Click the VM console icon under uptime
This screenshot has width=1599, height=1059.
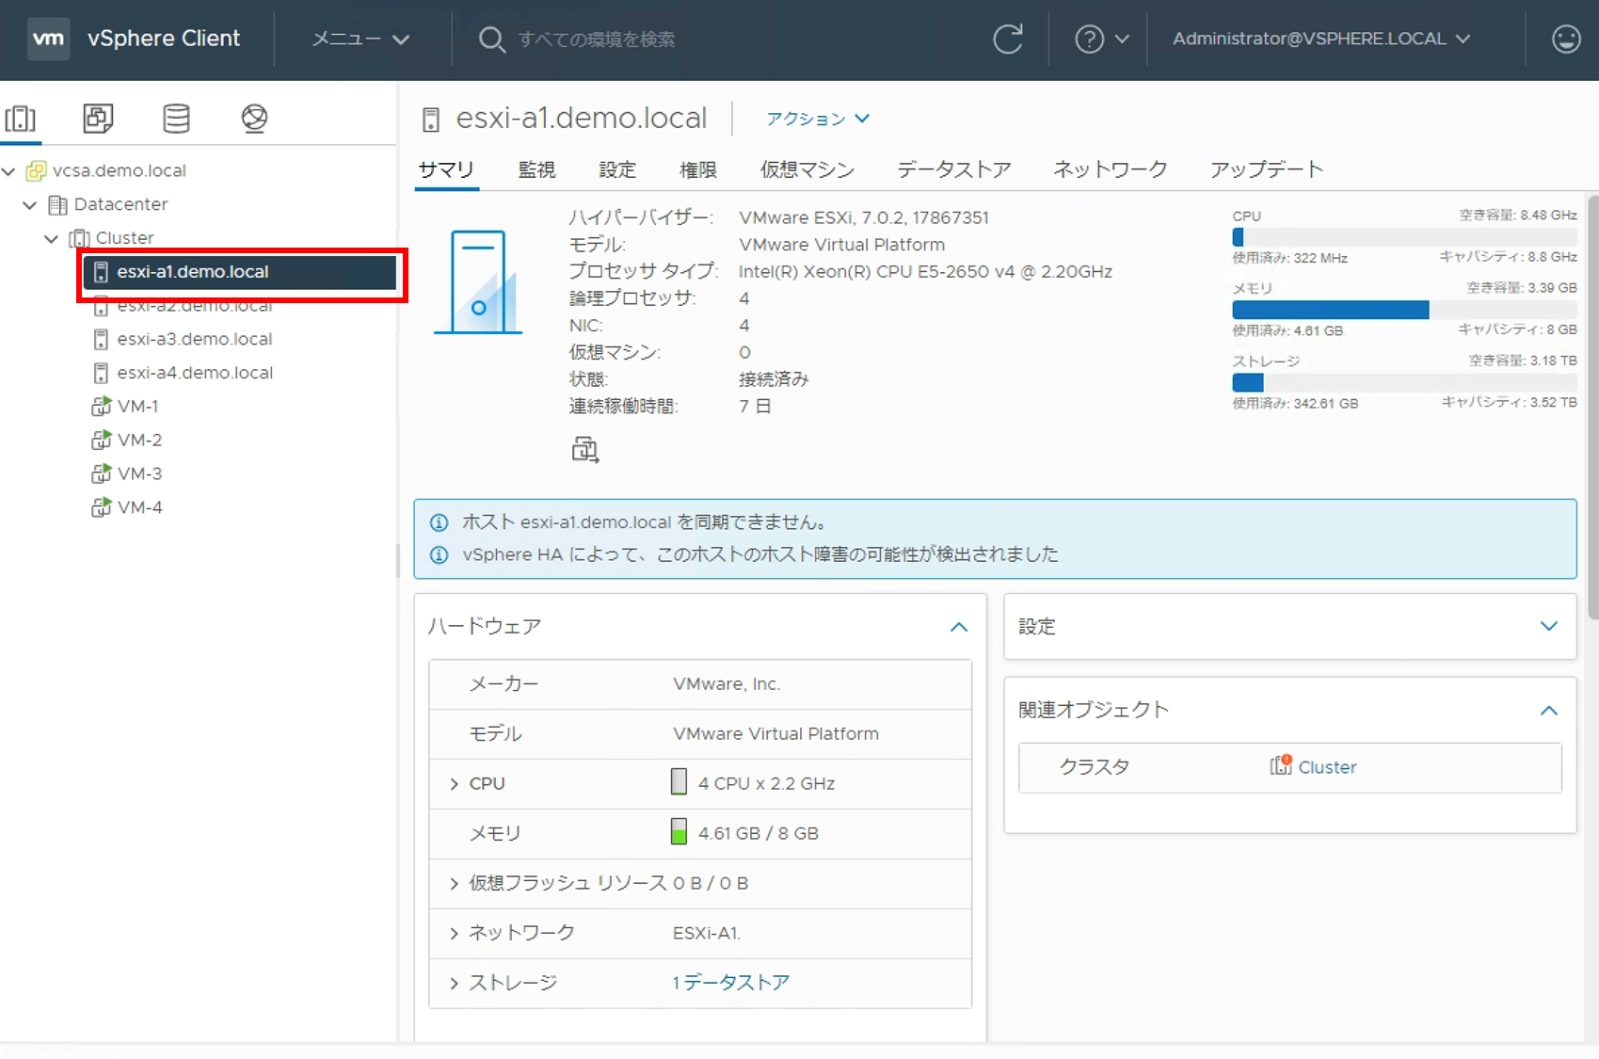[x=584, y=450]
